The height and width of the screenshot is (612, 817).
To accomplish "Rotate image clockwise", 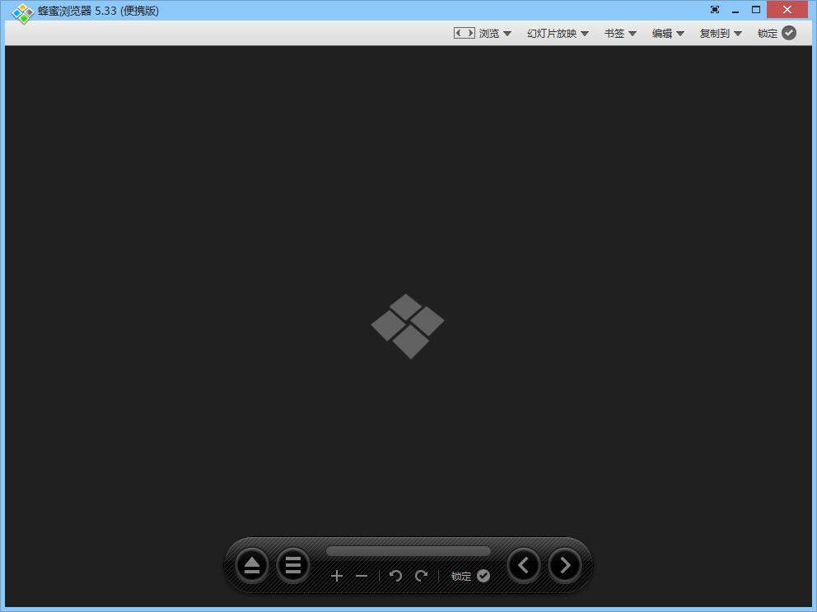I will click(x=422, y=576).
